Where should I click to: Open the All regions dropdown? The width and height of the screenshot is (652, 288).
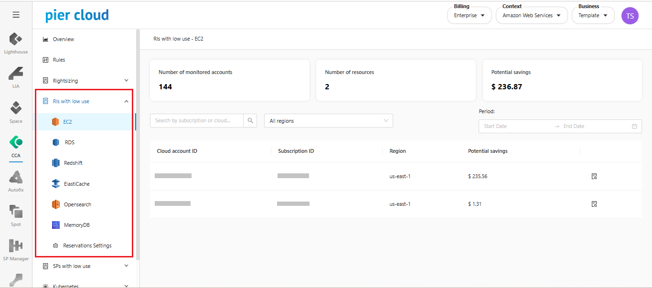328,121
